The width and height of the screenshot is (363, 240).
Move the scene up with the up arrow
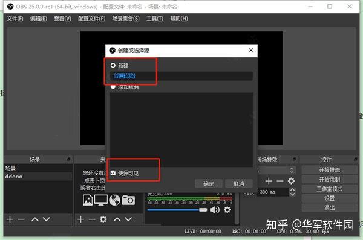[34, 219]
